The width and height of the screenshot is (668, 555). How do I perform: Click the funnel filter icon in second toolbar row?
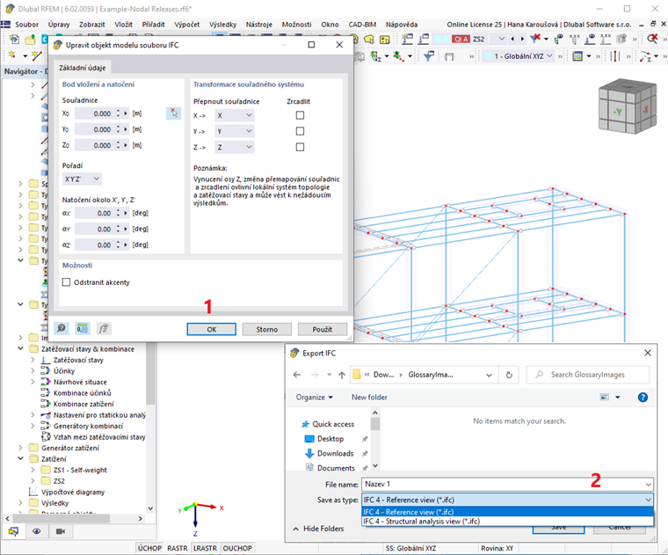[429, 55]
